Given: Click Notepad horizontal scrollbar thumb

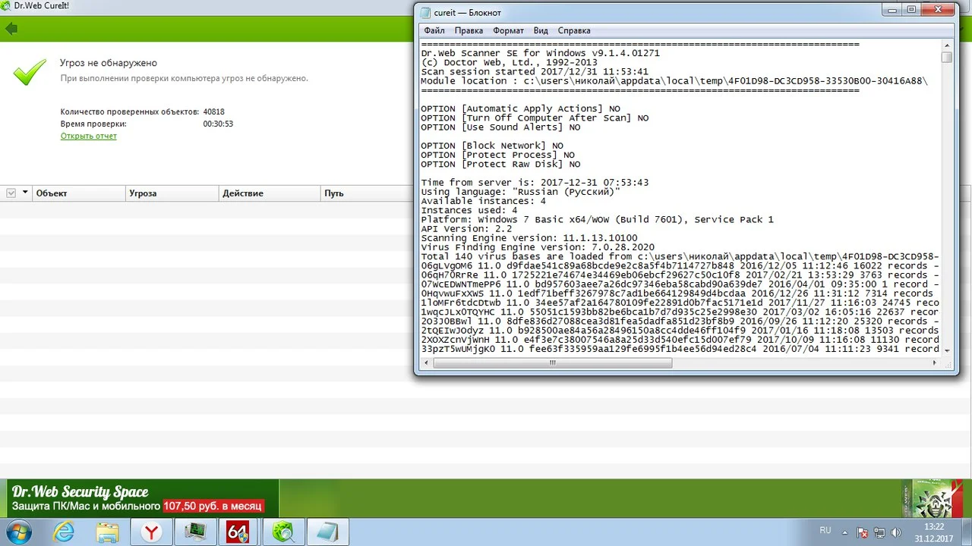Looking at the screenshot, I should (x=553, y=363).
